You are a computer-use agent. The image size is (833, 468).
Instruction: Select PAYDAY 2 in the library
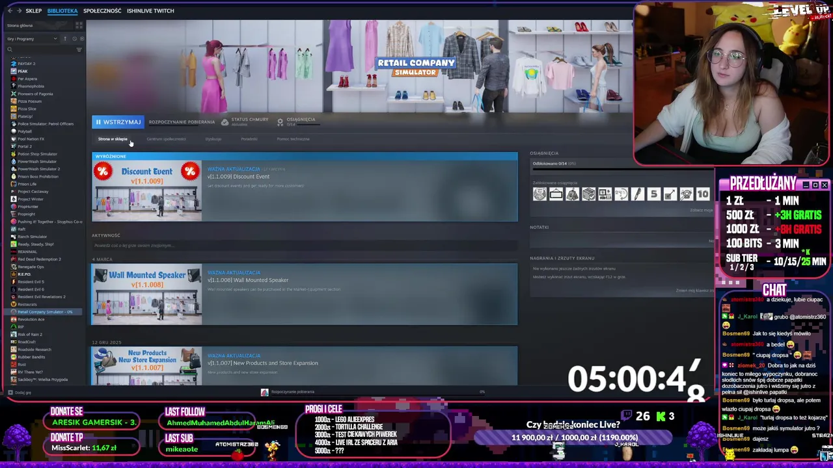click(x=26, y=64)
